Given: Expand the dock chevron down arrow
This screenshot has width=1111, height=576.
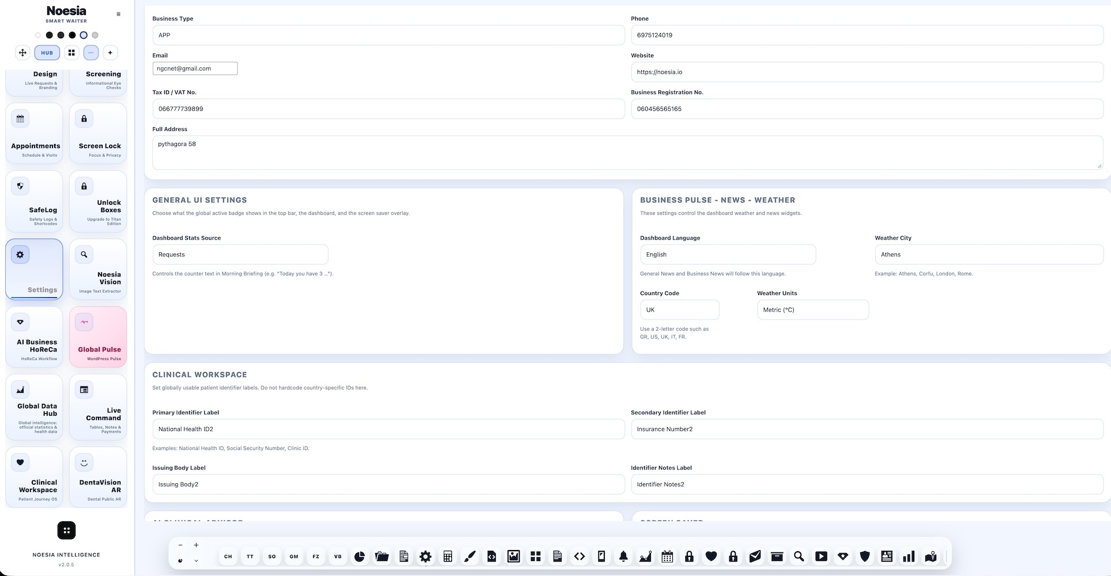Looking at the screenshot, I should pos(196,560).
